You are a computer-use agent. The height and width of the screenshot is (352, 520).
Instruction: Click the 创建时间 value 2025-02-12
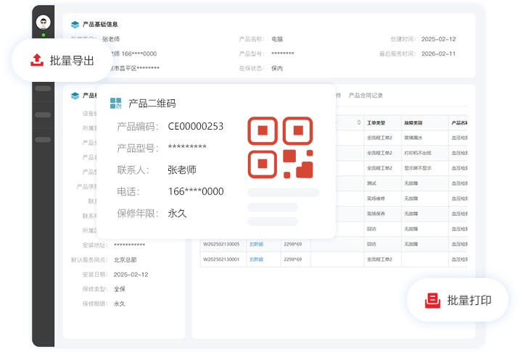point(439,39)
